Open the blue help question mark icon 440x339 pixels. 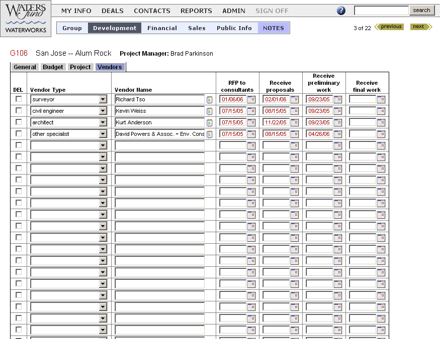point(341,11)
